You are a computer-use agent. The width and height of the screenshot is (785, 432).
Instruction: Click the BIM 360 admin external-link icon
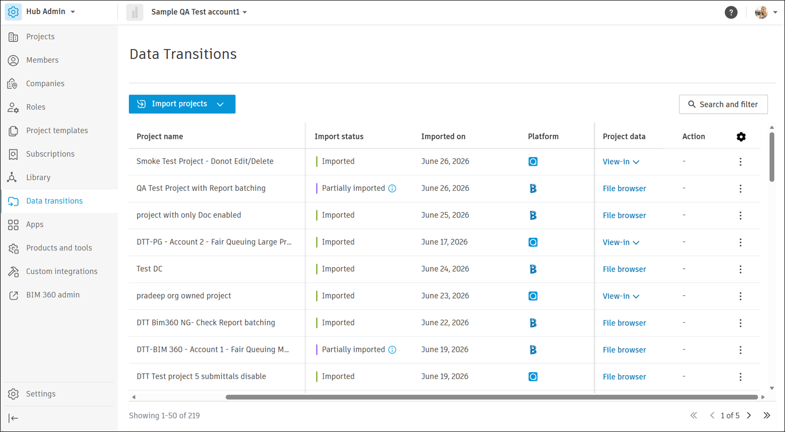(13, 295)
